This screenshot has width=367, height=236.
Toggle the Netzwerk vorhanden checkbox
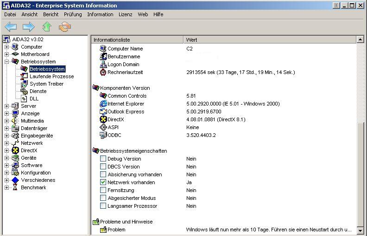[103, 182]
